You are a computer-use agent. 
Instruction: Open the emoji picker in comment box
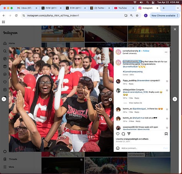coord(118,148)
